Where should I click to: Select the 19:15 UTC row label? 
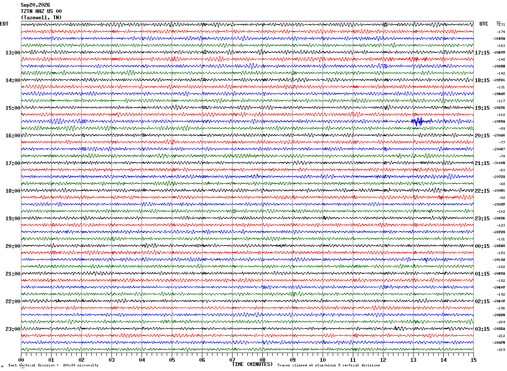coord(482,108)
